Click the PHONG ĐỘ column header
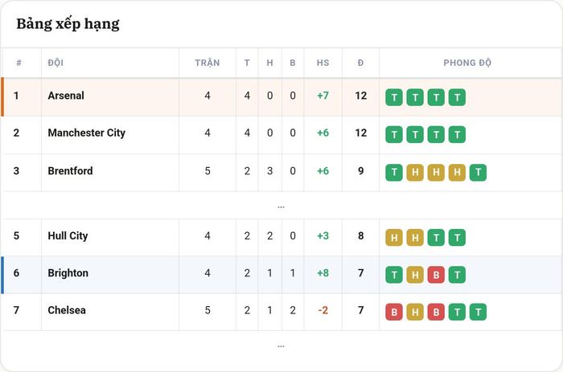This screenshot has height=372, width=563. click(x=467, y=63)
